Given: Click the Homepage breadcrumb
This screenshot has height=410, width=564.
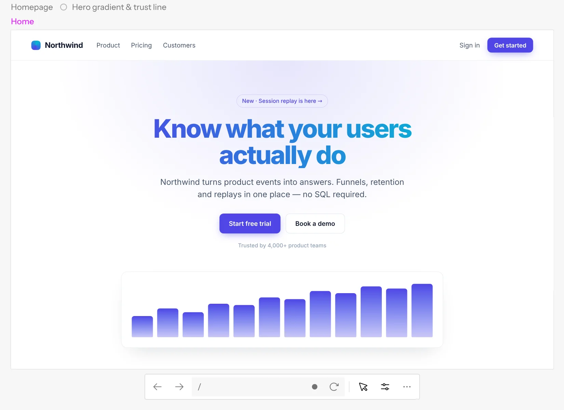Looking at the screenshot, I should point(32,7).
